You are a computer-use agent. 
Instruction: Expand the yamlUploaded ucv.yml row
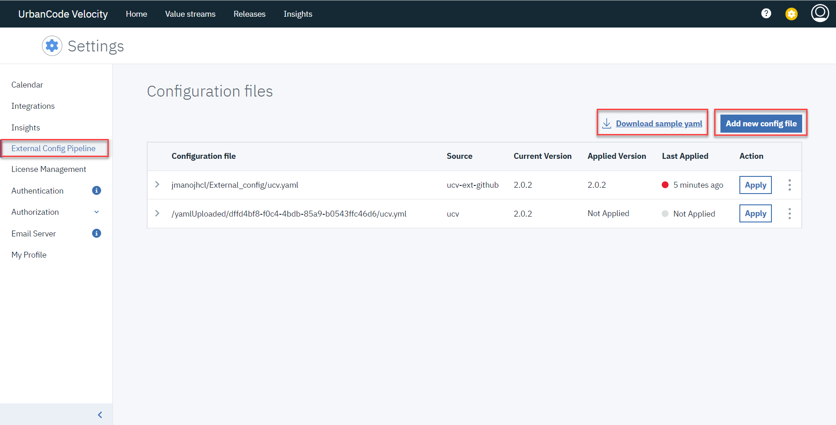(x=157, y=213)
